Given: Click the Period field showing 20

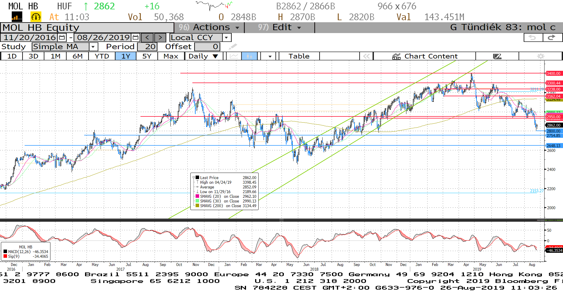Looking at the screenshot, I should click(x=147, y=47).
